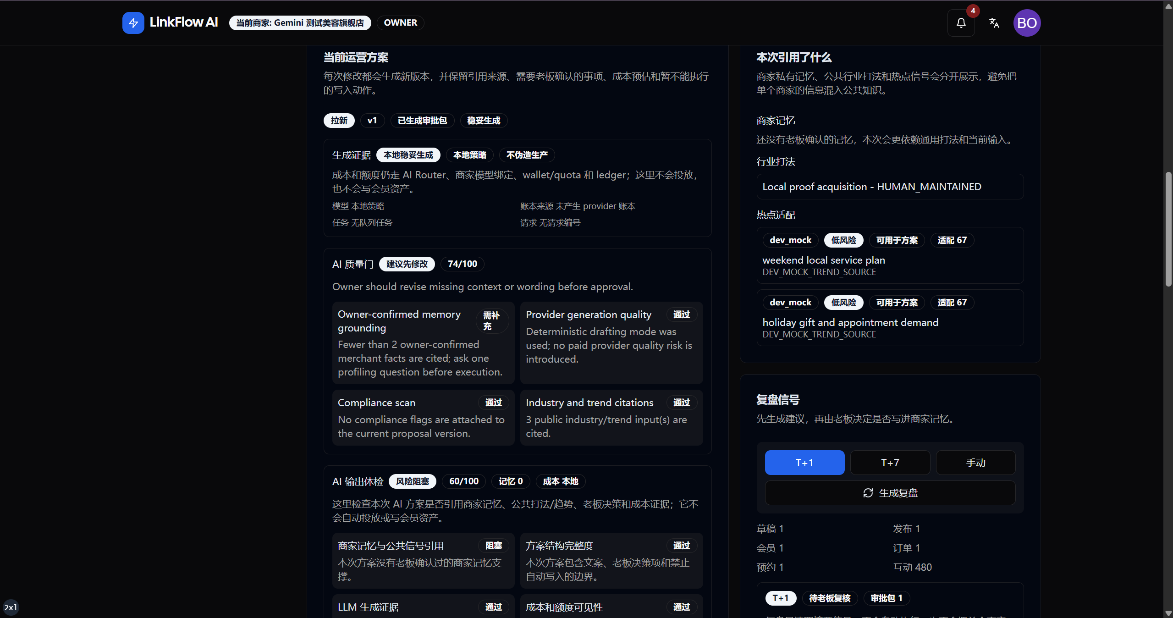The image size is (1173, 618).
Task: Click the scrollbar down arrow
Action: [1168, 613]
